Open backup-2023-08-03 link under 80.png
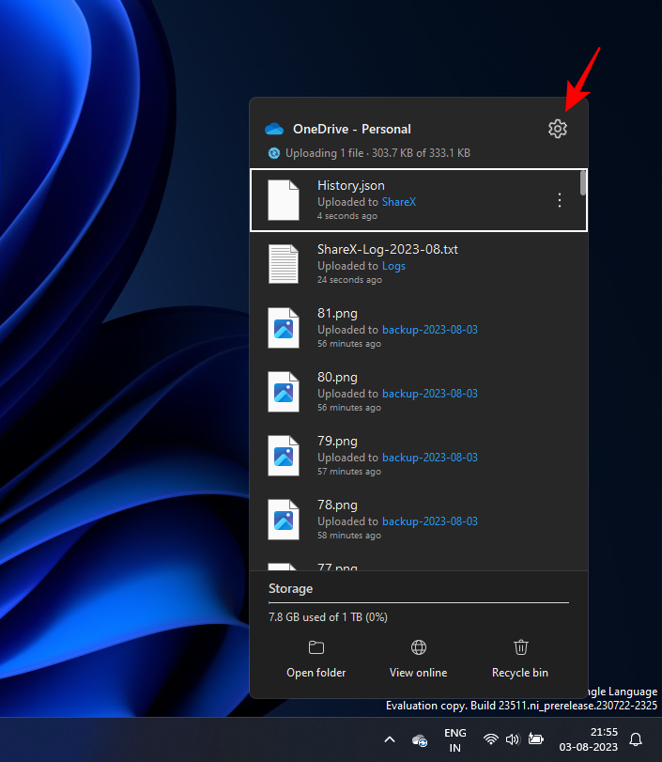662x762 pixels. pos(430,393)
